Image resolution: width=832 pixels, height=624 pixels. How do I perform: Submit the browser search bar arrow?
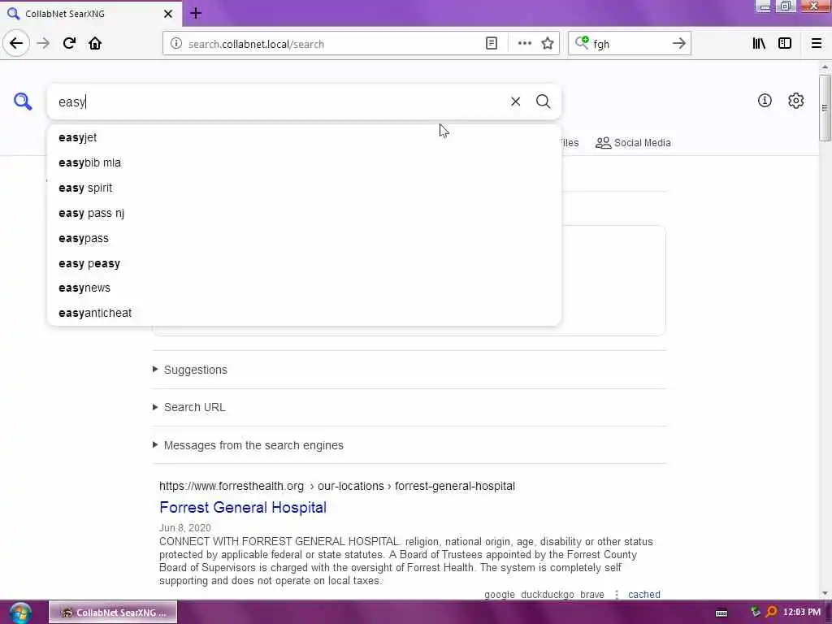click(678, 44)
